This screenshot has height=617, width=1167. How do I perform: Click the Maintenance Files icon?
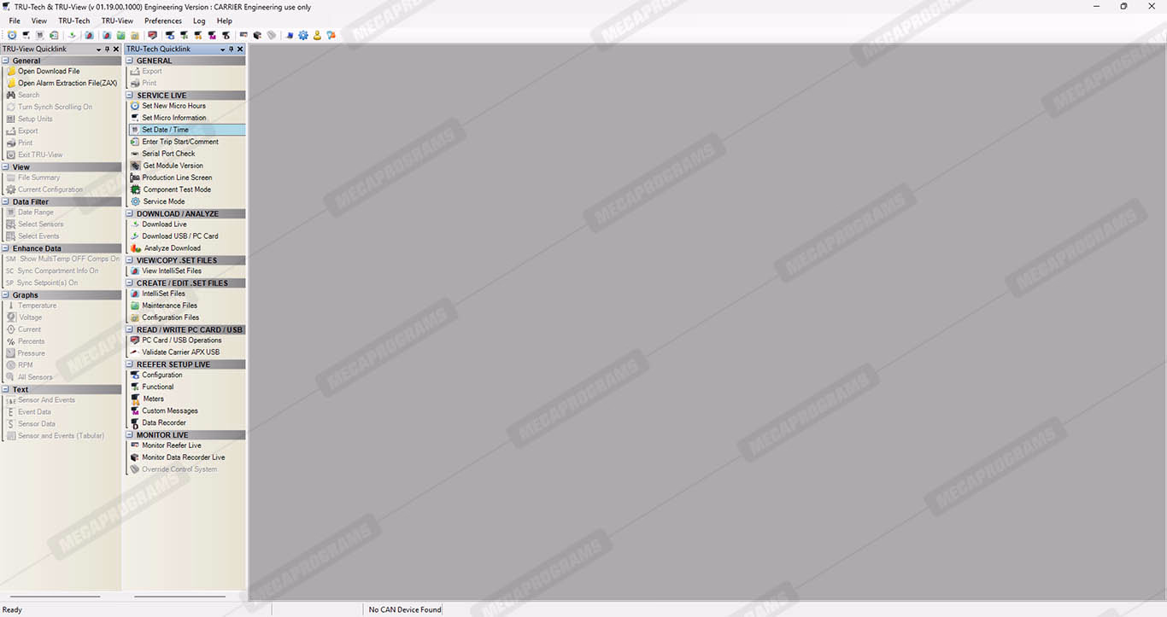[135, 306]
